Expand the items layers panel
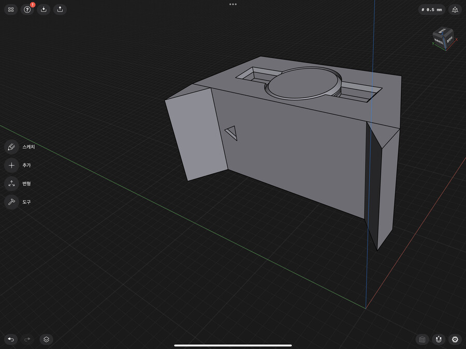This screenshot has height=349, width=466. click(46, 339)
